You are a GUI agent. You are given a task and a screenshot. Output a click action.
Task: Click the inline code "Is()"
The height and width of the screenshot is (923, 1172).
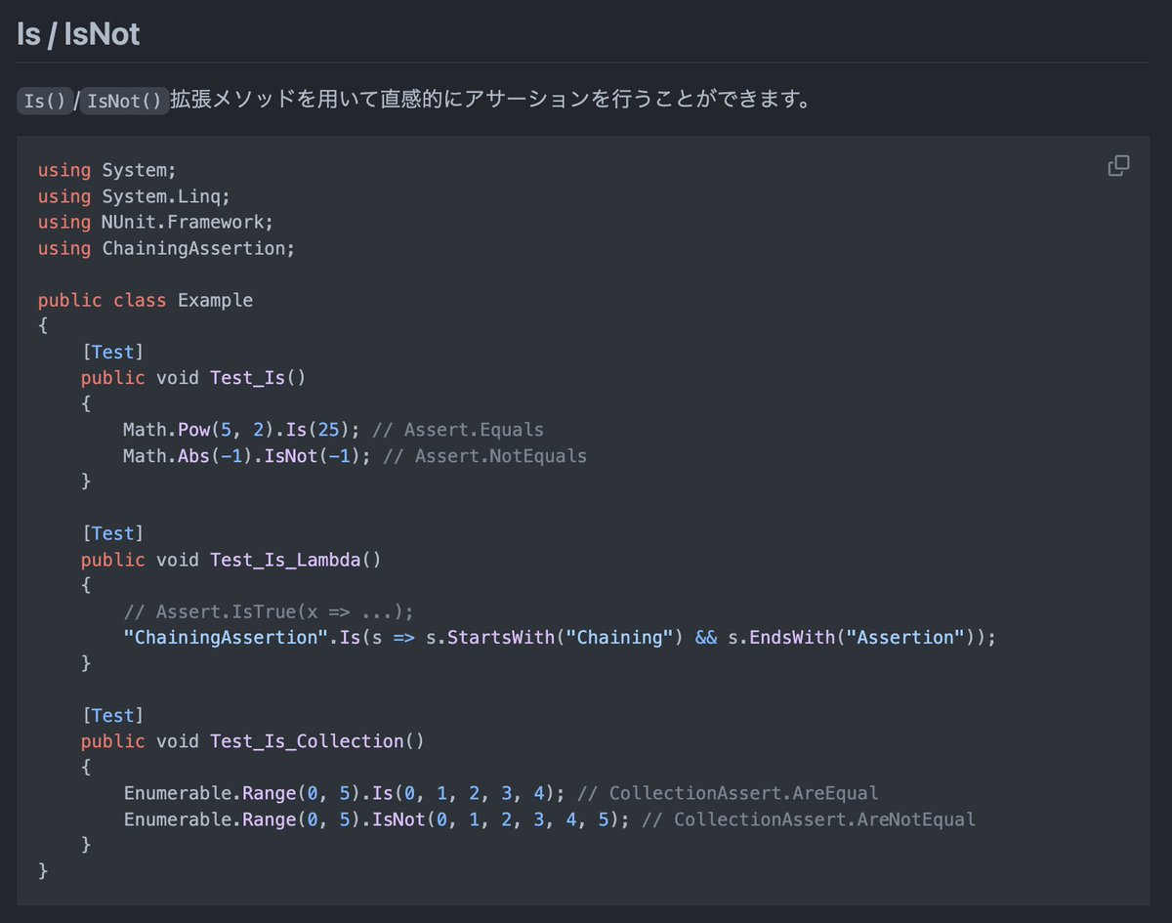tap(44, 101)
